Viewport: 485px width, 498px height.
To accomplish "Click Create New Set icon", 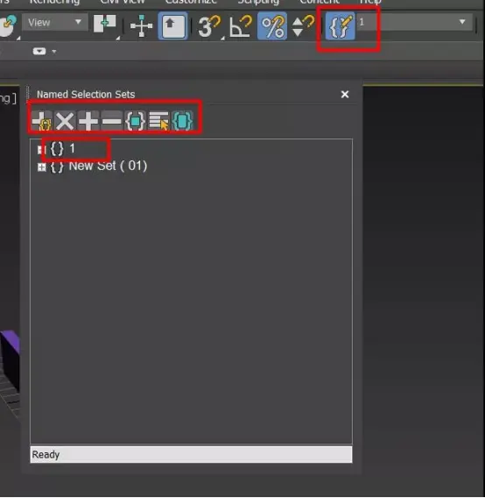I will click(42, 121).
